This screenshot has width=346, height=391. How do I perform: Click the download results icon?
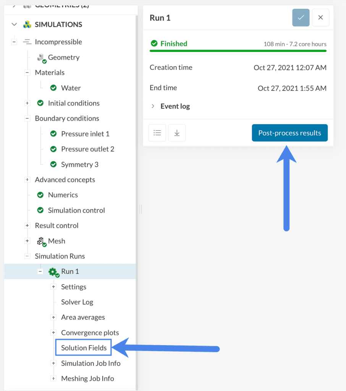(x=177, y=132)
